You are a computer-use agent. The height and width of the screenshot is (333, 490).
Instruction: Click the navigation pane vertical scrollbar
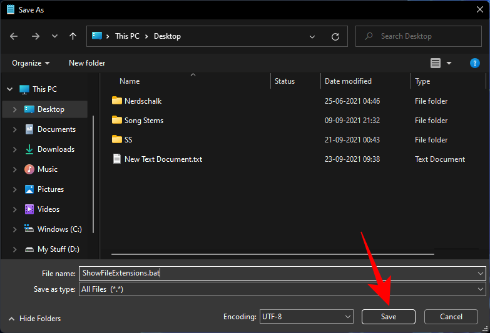point(93,174)
